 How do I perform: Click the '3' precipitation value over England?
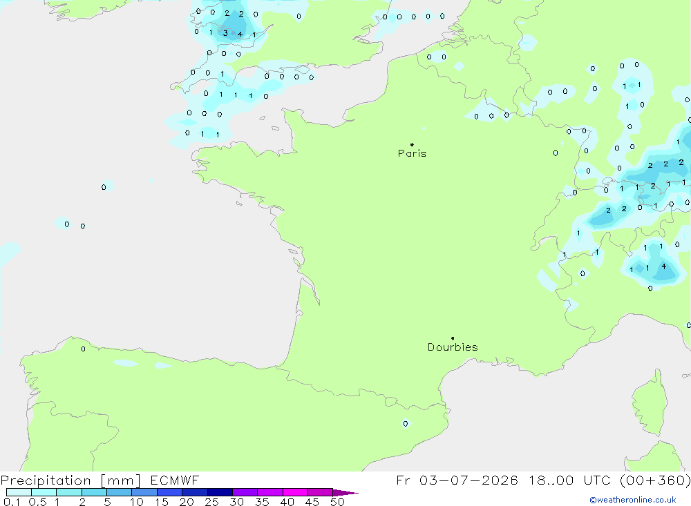pos(225,33)
